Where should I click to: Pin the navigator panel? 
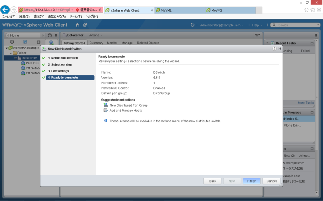click(x=56, y=35)
